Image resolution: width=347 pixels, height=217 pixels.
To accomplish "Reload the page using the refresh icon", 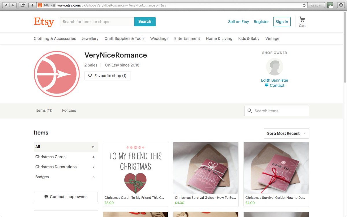I will click(304, 5).
